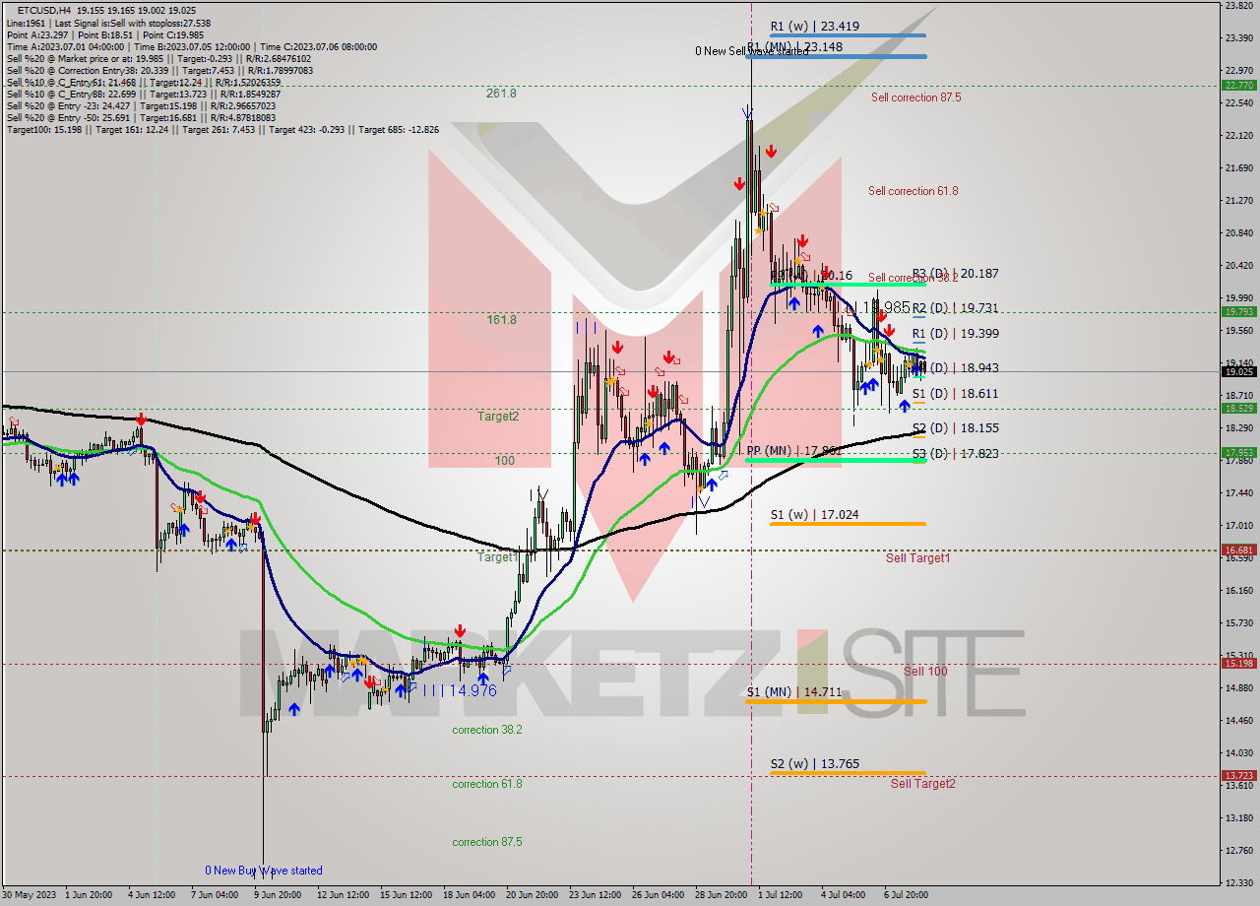The image size is (1260, 906).
Task: Click the 'R3 (D) | 20.187' pivot label
Action: (x=955, y=274)
